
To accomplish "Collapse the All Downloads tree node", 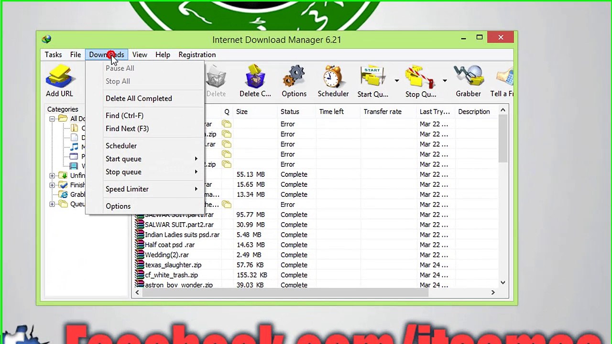I will [x=52, y=118].
